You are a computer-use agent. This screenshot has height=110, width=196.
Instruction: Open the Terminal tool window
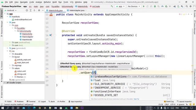31,101
